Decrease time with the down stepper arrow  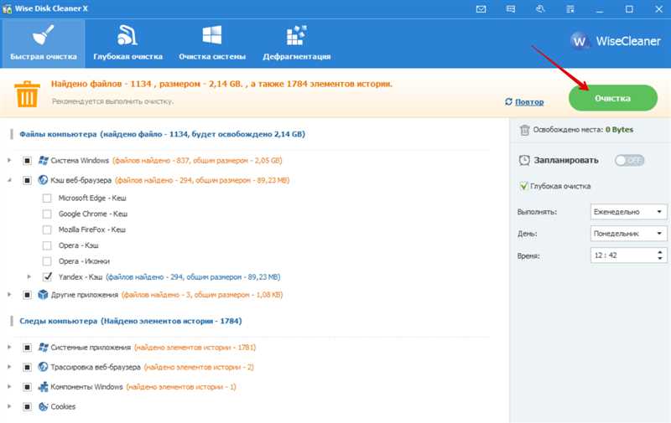click(x=660, y=259)
